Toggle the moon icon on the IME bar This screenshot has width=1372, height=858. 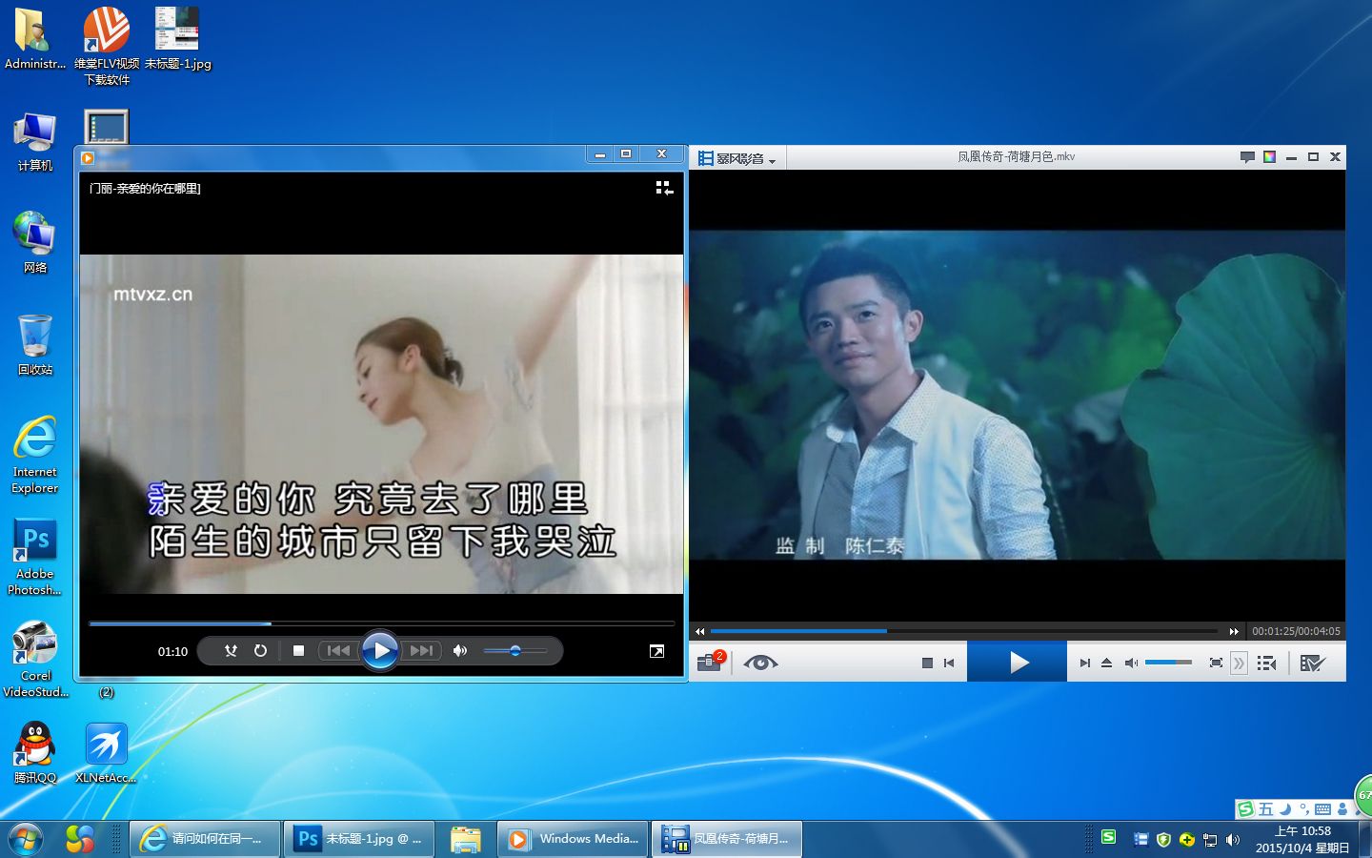(x=1285, y=809)
